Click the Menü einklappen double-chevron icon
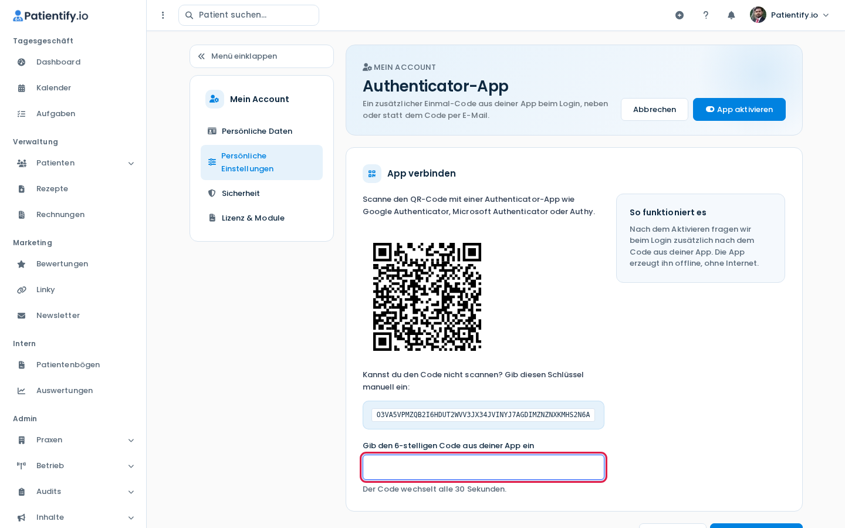845x528 pixels. 201,56
